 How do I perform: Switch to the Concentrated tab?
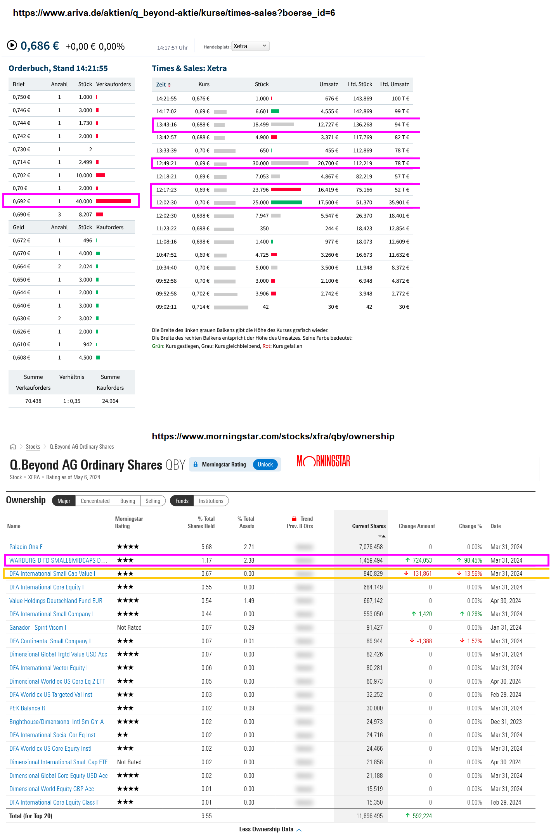point(95,501)
